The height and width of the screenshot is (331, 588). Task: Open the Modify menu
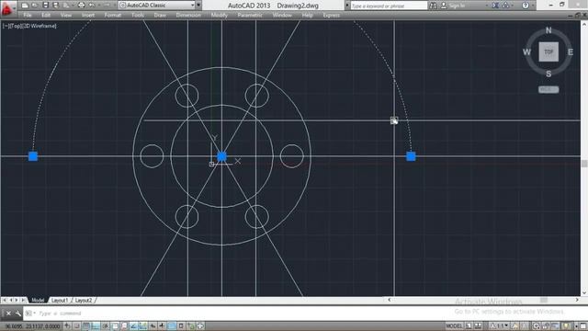click(x=219, y=15)
